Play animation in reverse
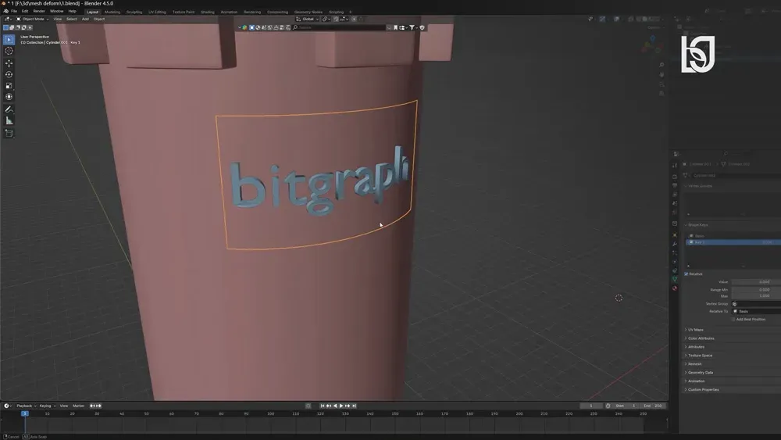 click(335, 406)
